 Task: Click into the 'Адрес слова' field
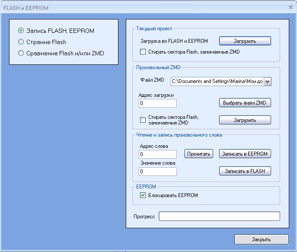click(158, 154)
